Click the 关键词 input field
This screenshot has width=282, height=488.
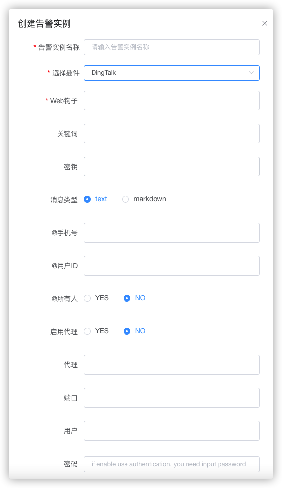(x=171, y=134)
